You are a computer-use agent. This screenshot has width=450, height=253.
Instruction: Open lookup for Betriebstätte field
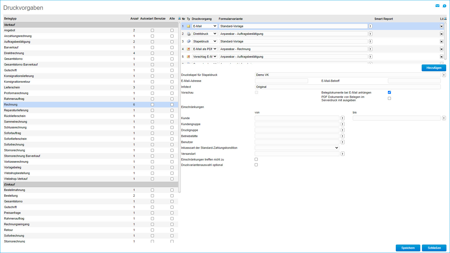(343, 136)
